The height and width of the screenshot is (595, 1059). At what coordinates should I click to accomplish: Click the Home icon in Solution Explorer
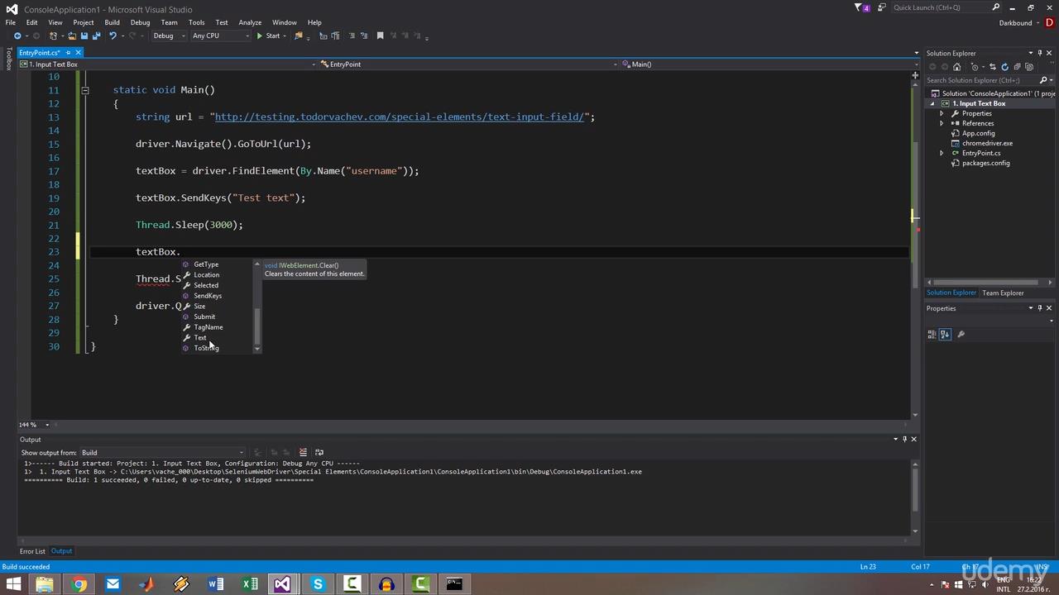(x=957, y=67)
